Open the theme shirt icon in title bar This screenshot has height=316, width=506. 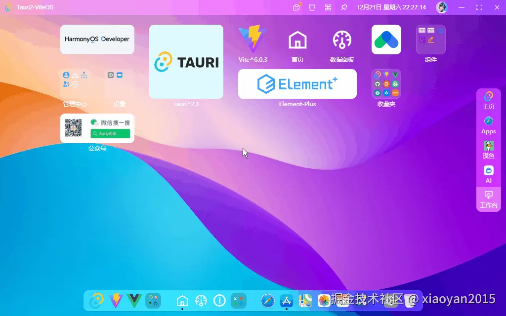coord(312,7)
